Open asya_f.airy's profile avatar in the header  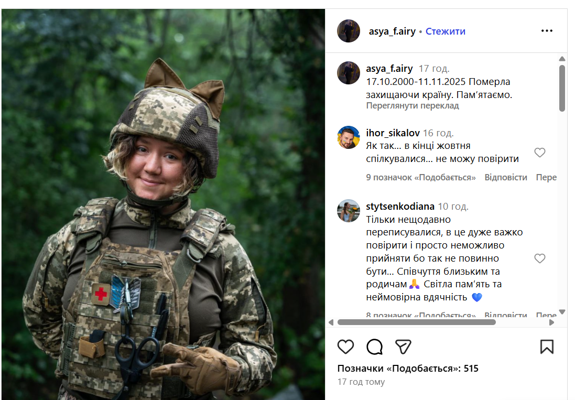[x=348, y=31]
